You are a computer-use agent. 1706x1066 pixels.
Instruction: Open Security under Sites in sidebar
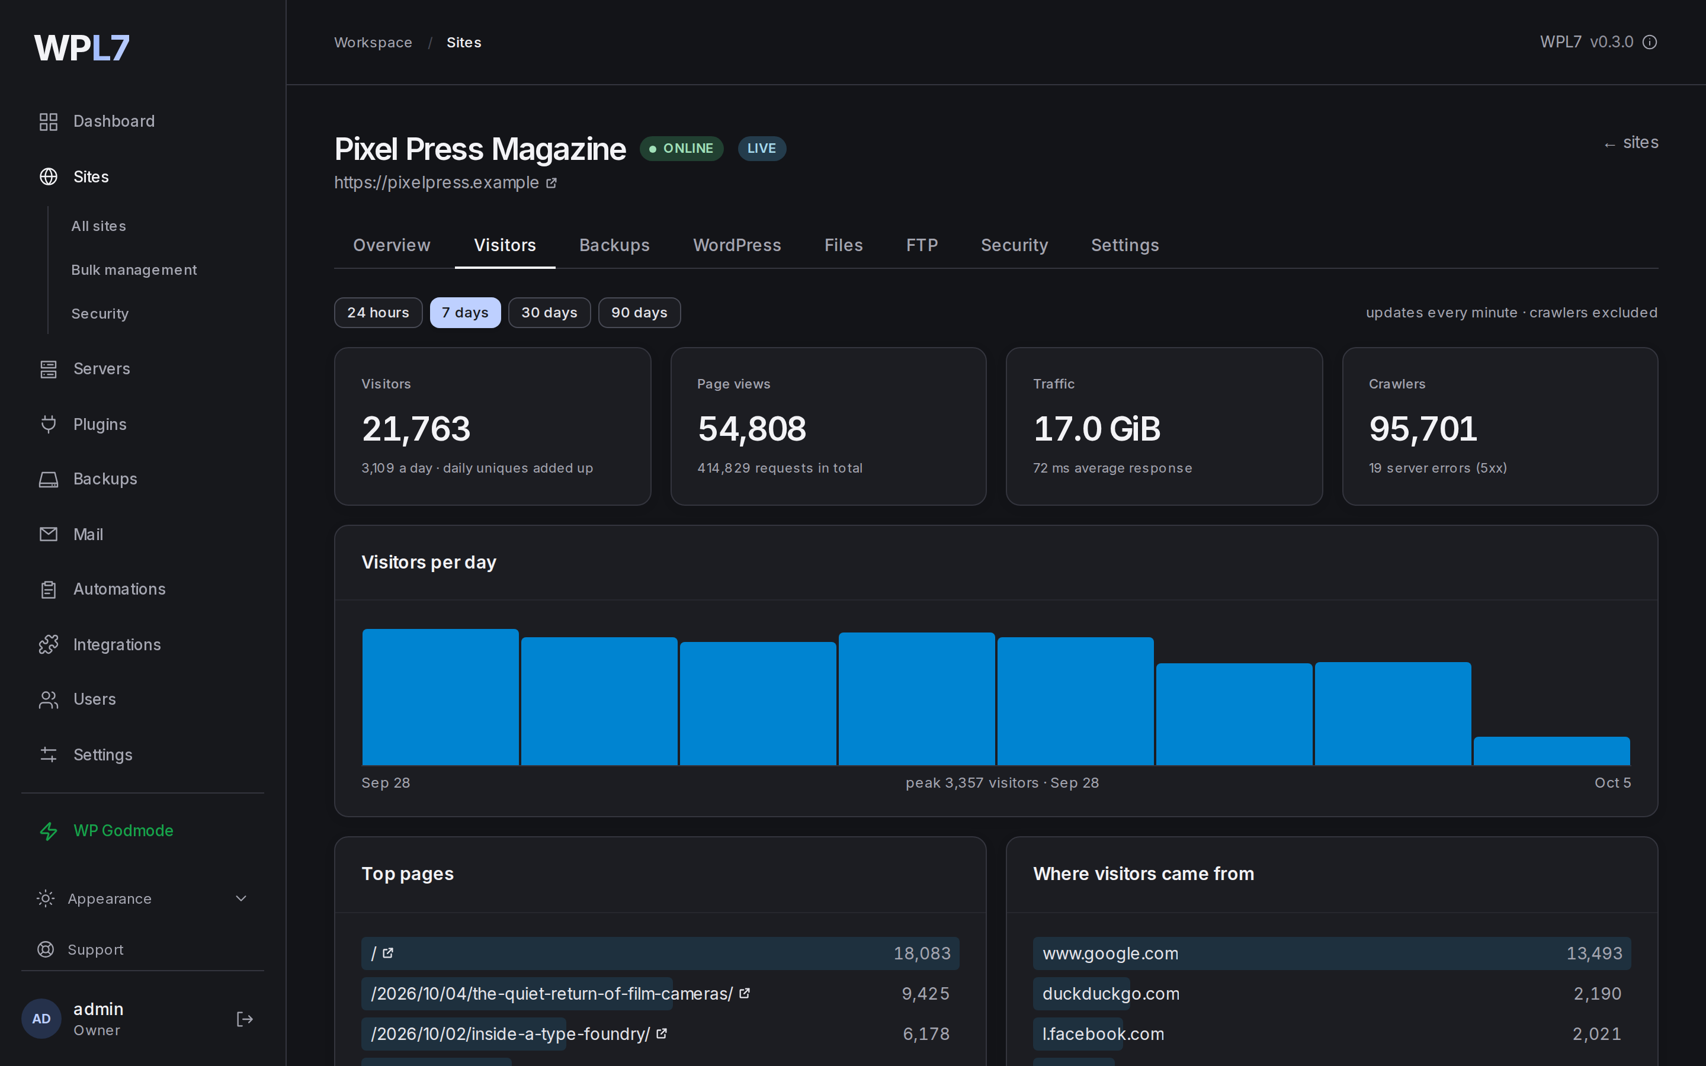[100, 314]
